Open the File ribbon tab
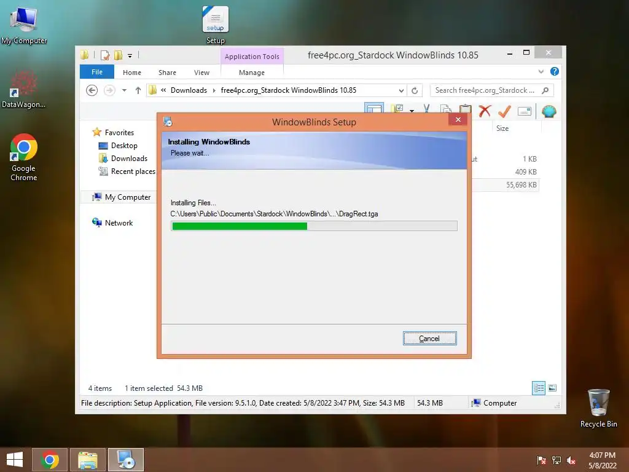The image size is (629, 472). point(97,72)
